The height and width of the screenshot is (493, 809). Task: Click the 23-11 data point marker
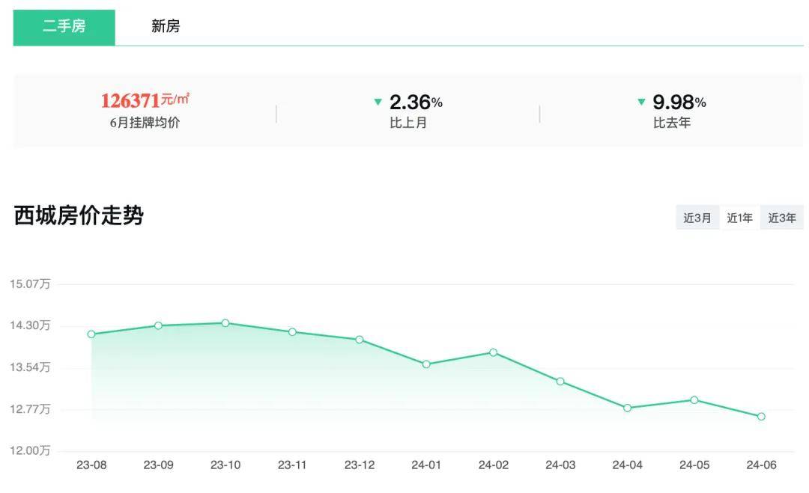(x=293, y=331)
